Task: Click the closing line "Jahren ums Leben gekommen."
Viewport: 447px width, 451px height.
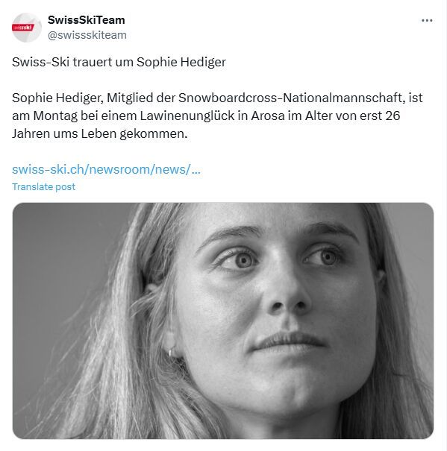Action: tap(100, 133)
